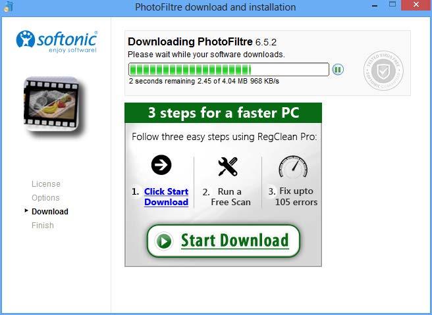Image resolution: width=432 pixels, height=315 pixels.
Task: Pause the PhotoFiltre download
Action: [338, 69]
